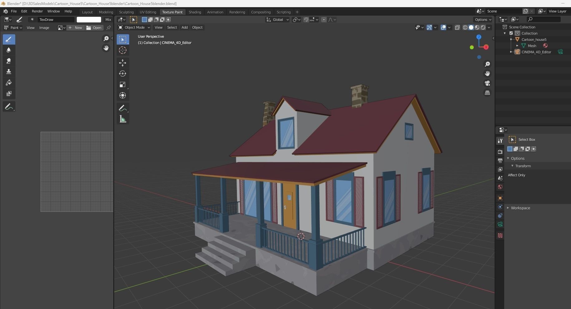Select the Mask tool in image editor

coord(9,94)
